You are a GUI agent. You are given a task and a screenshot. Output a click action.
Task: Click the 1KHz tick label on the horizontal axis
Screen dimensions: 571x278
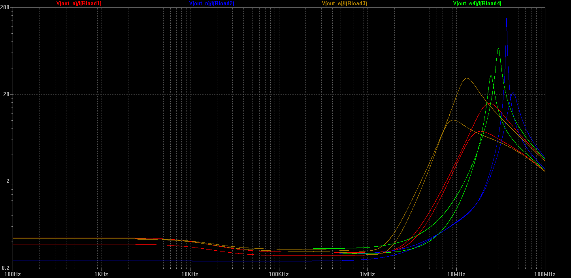tap(101, 274)
